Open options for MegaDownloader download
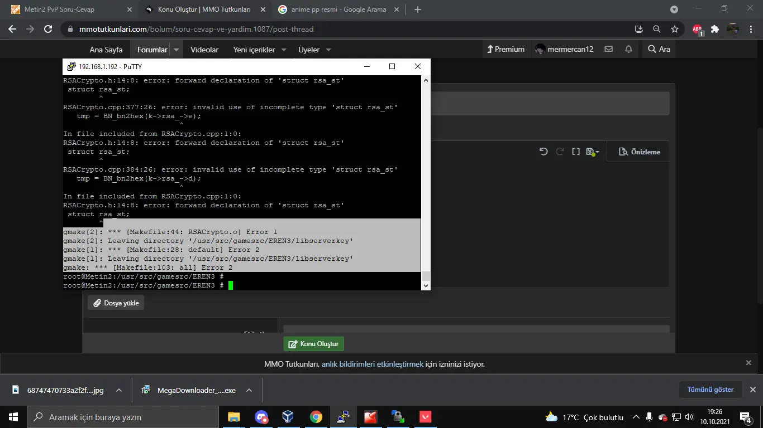 click(x=249, y=391)
